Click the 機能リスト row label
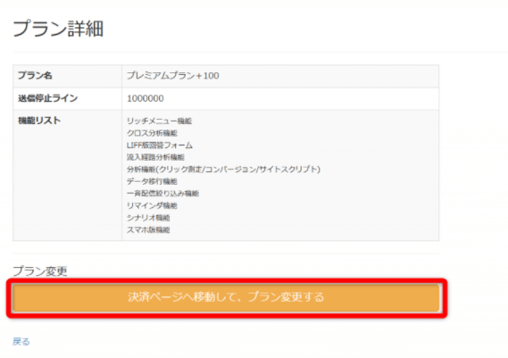Viewport: 508px width, 358px height. click(x=39, y=121)
